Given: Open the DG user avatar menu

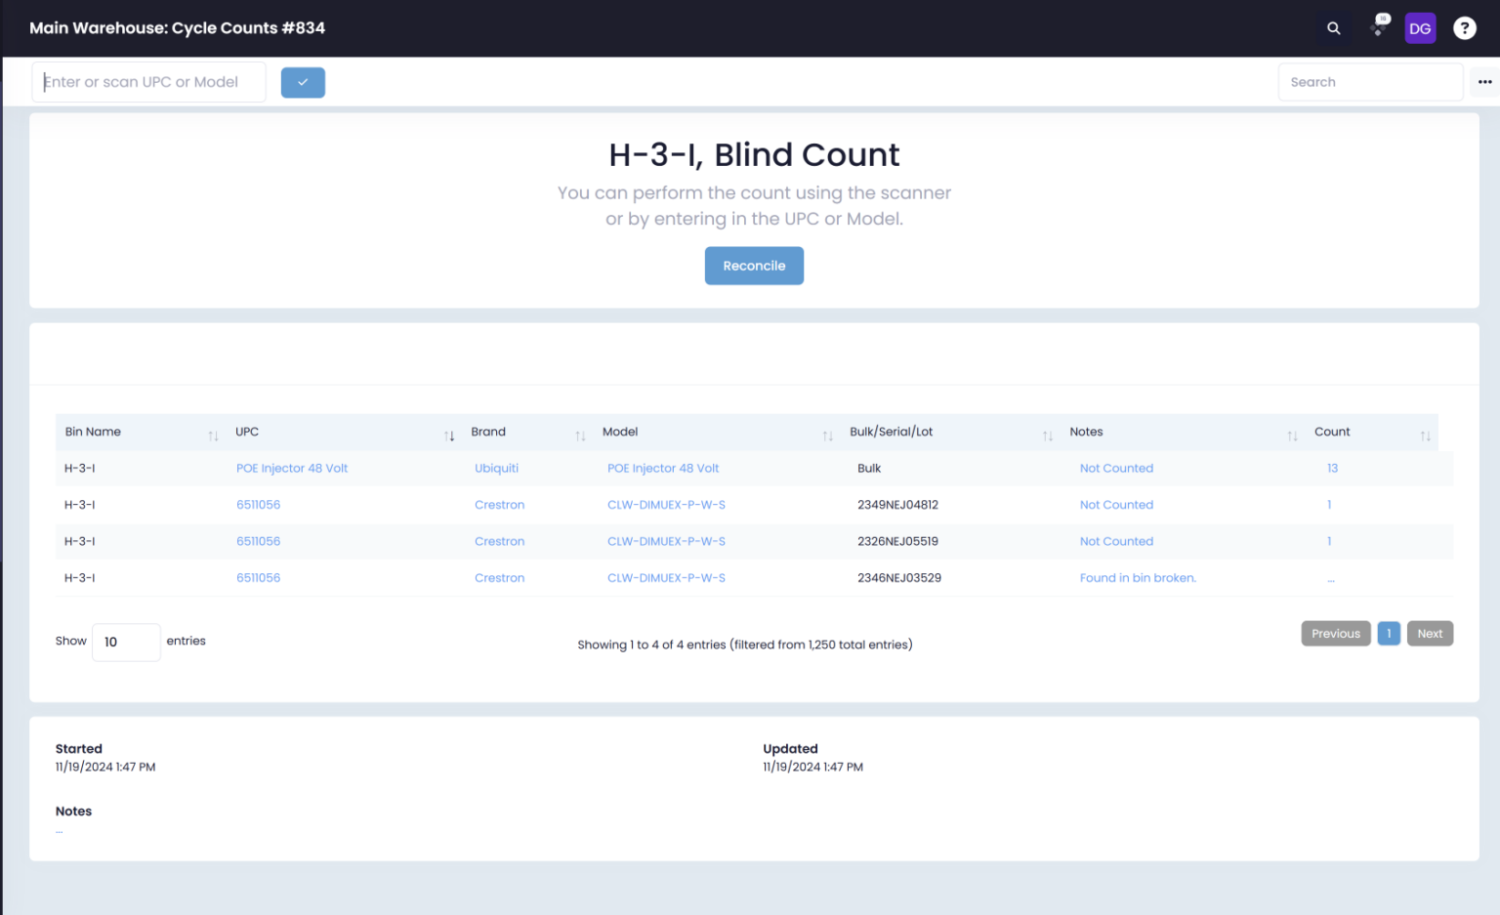Looking at the screenshot, I should point(1420,28).
